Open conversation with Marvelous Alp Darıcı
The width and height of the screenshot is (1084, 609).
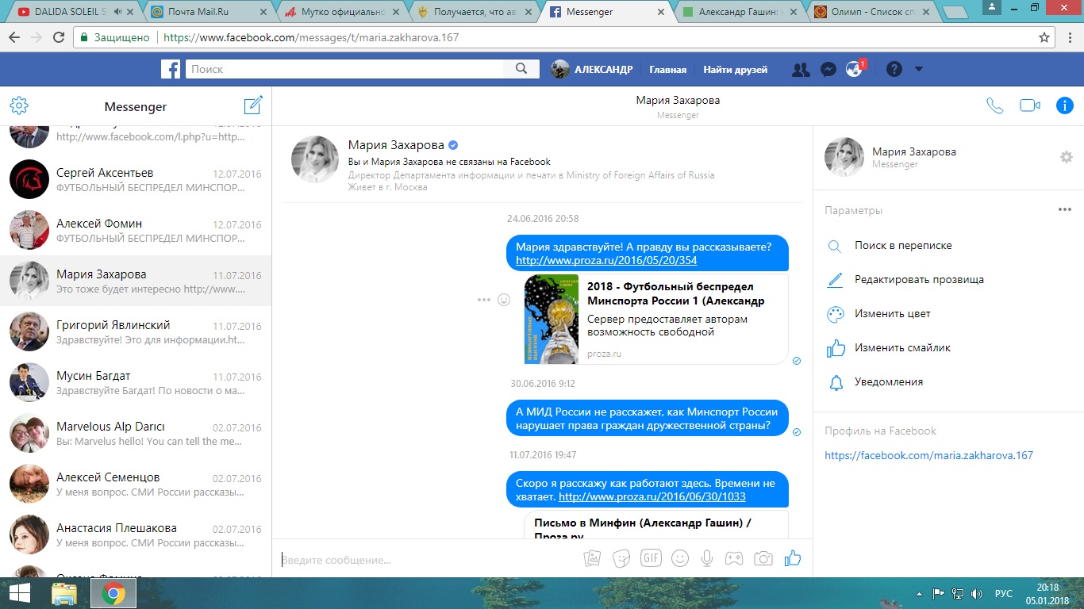tap(136, 433)
